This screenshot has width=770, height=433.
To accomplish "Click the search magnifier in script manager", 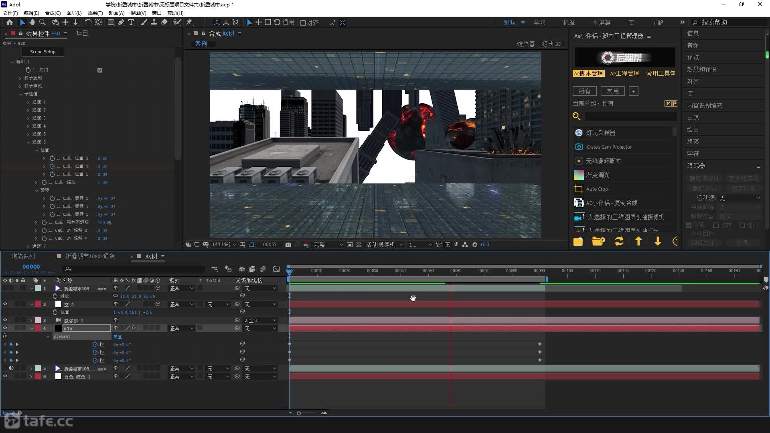I will tap(577, 116).
